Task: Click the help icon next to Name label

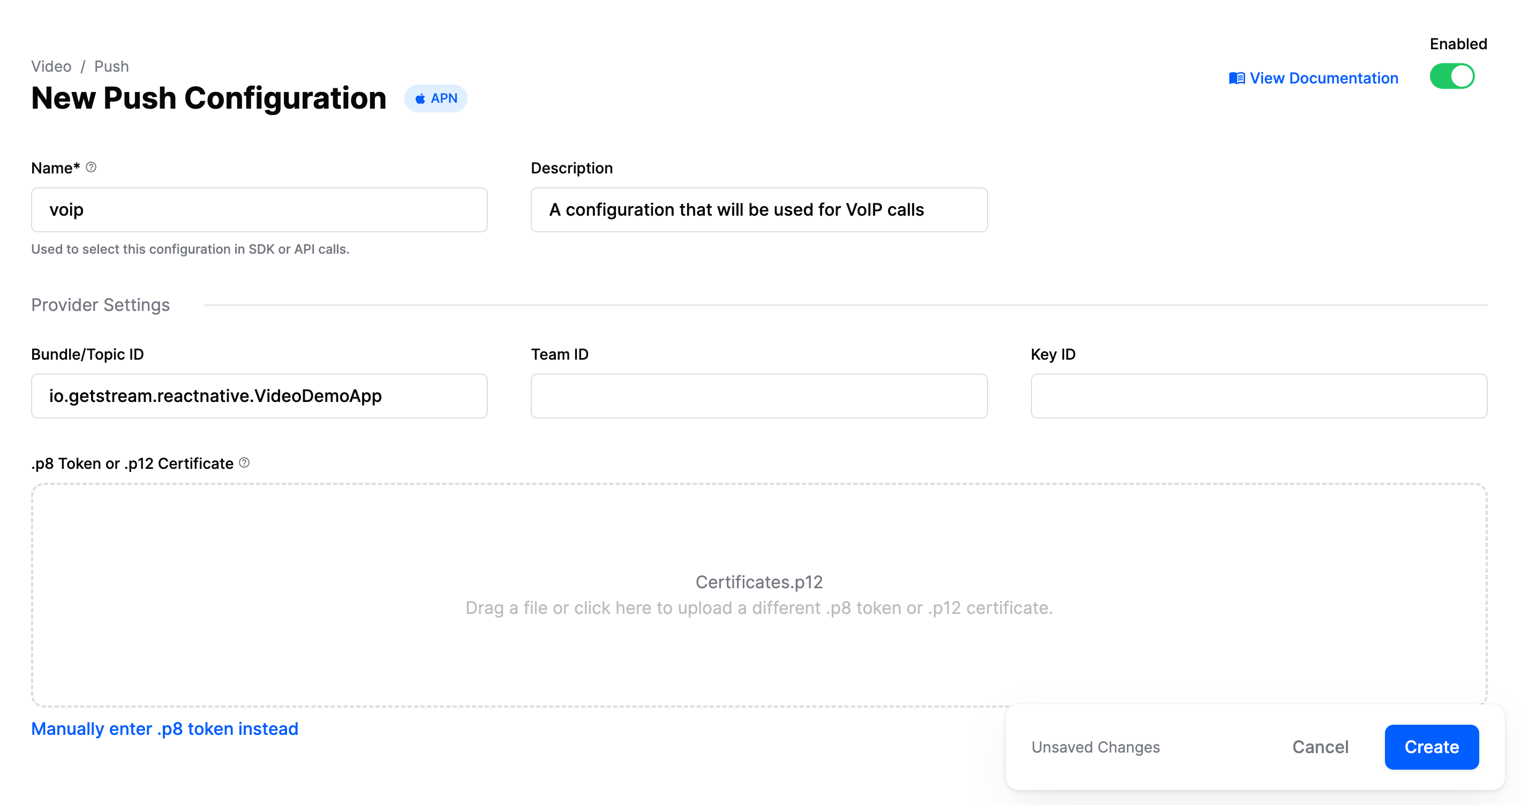Action: tap(91, 167)
